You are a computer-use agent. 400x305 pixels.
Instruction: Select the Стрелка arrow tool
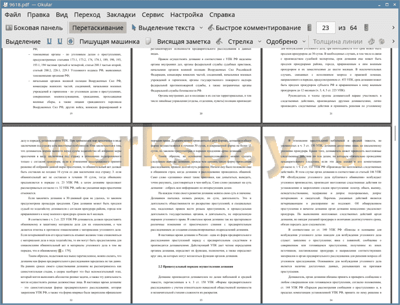240,42
